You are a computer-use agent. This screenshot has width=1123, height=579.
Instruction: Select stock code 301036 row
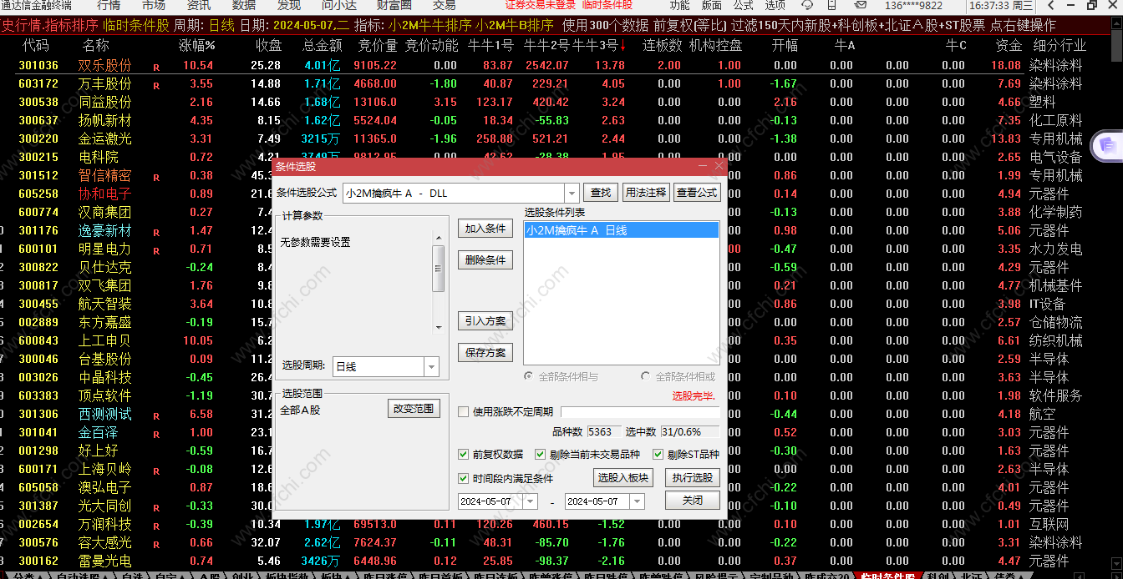(x=38, y=65)
